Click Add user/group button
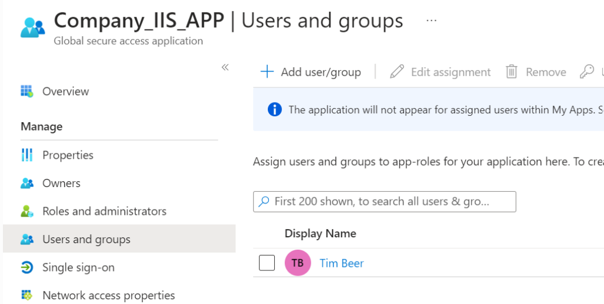Image resolution: width=604 pixels, height=304 pixels. tap(311, 71)
